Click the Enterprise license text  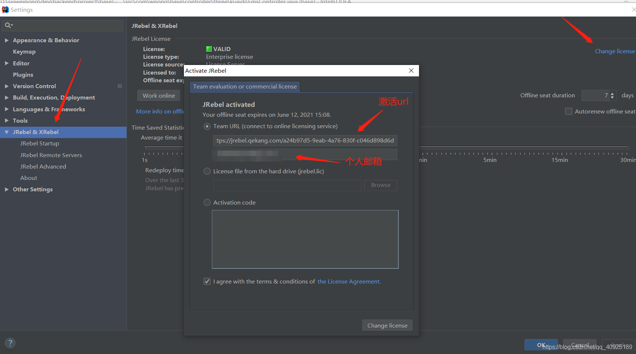(x=230, y=57)
